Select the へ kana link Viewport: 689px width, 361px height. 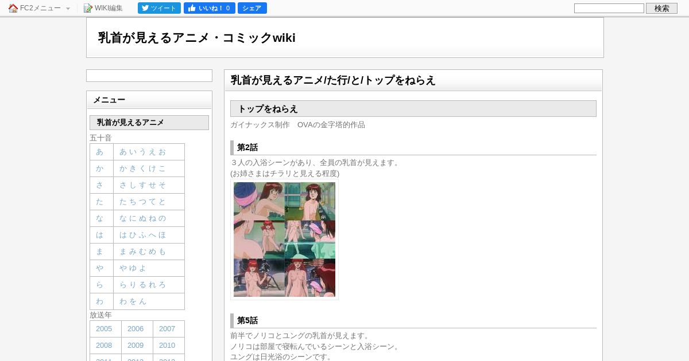pyautogui.click(x=152, y=235)
